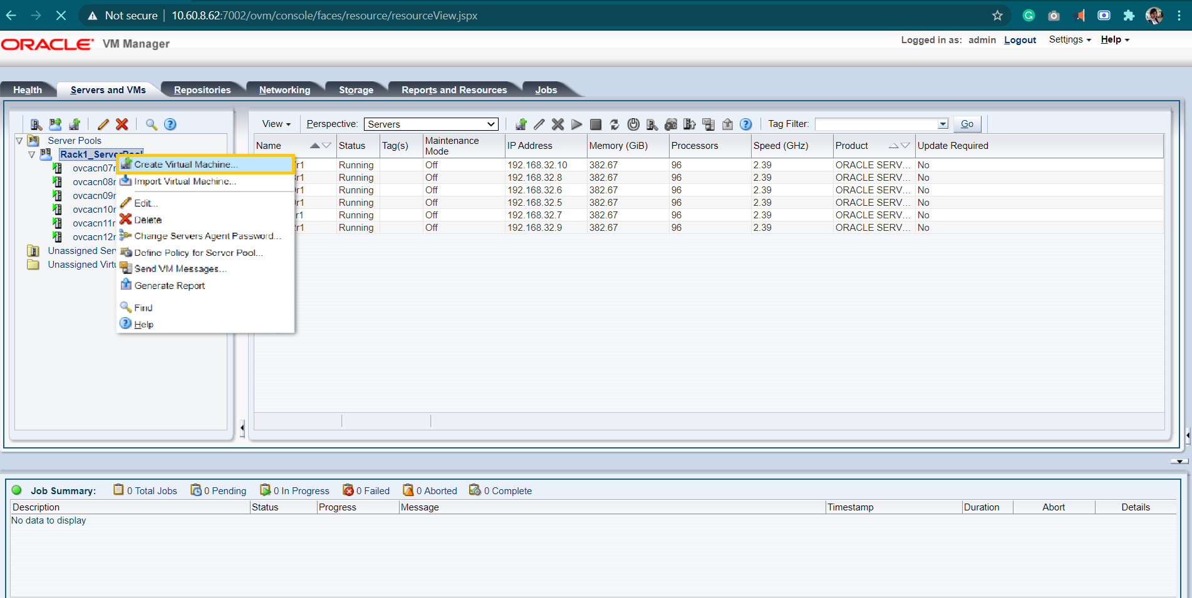This screenshot has height=598, width=1192.
Task: Switch to the Repositories tab
Action: (x=202, y=90)
